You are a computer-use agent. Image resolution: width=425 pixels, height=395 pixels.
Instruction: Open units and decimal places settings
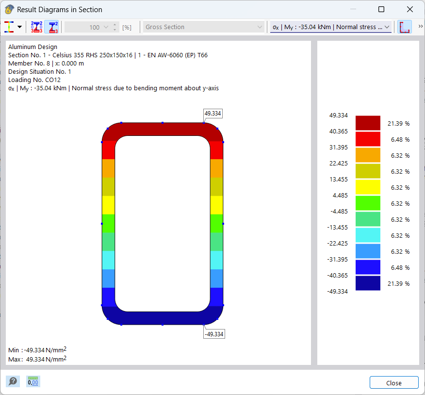33,381
